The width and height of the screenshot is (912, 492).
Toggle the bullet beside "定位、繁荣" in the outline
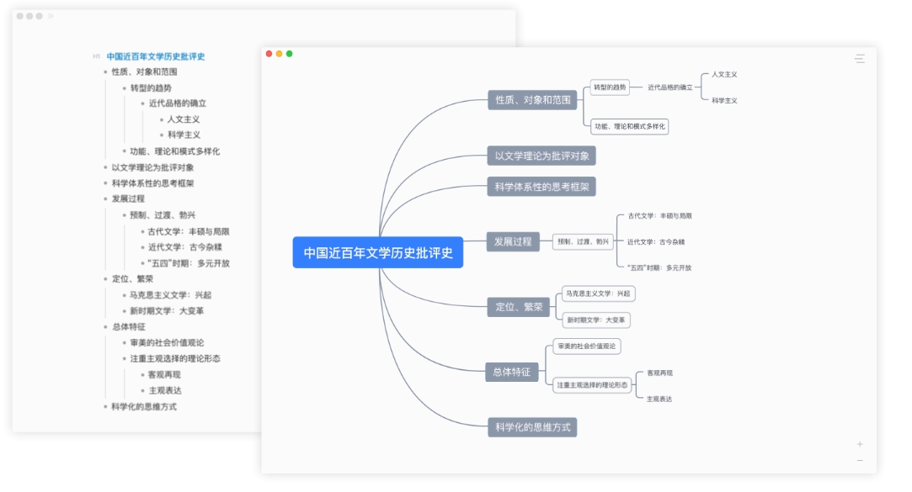pyautogui.click(x=107, y=279)
